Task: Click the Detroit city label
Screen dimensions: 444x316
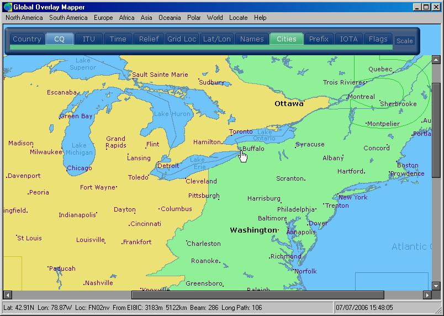Action: 168,166
